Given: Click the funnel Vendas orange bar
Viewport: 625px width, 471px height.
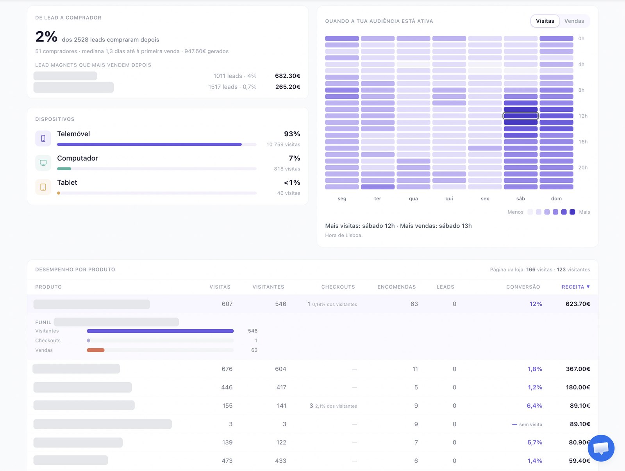Looking at the screenshot, I should click(x=96, y=350).
